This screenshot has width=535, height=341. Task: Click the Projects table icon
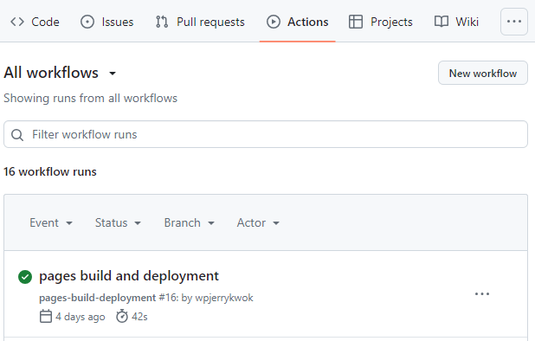click(x=356, y=22)
